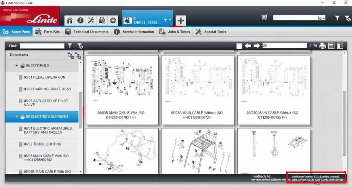Clear the Find filter icon

click(x=80, y=46)
